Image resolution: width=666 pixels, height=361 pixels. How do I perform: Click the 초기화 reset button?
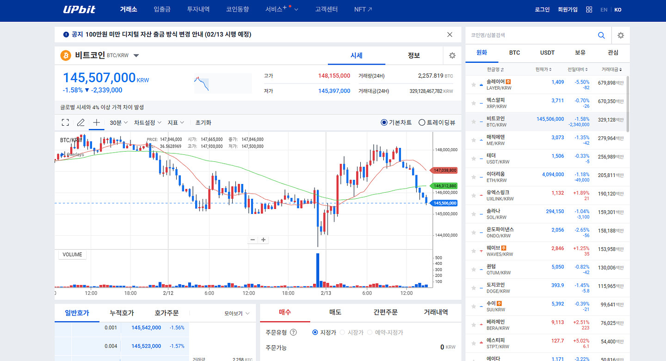203,122
